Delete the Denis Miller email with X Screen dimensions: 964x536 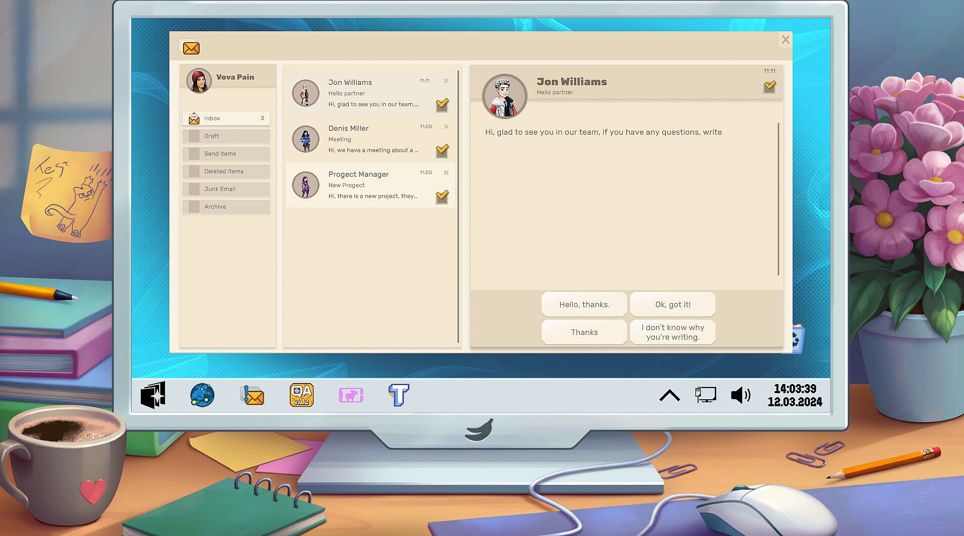[446, 127]
